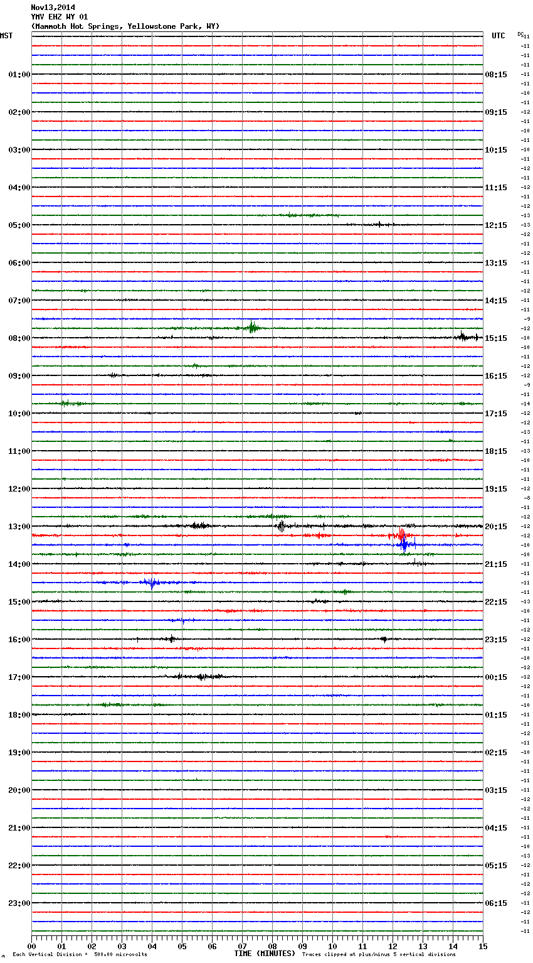Click the 12:15 UTC time label
The height and width of the screenshot is (963, 533).
coord(496,225)
